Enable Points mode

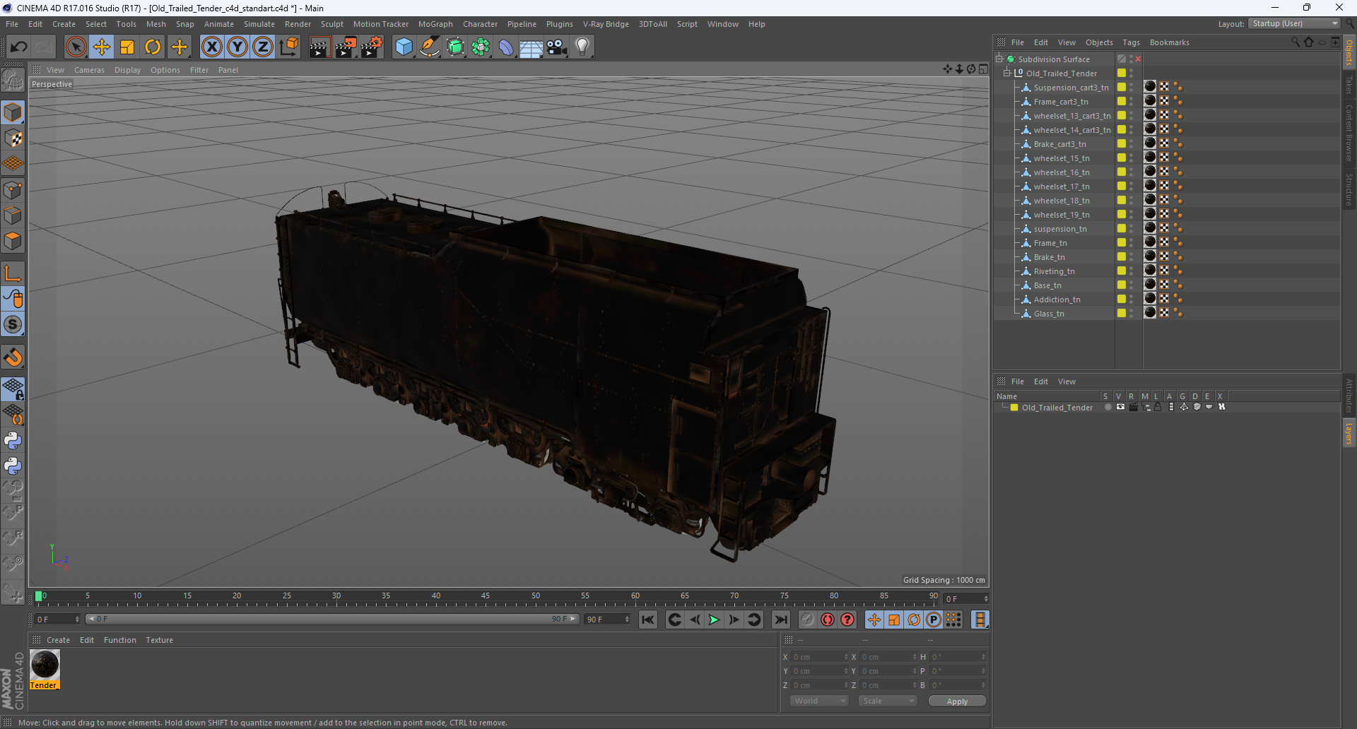pos(13,189)
